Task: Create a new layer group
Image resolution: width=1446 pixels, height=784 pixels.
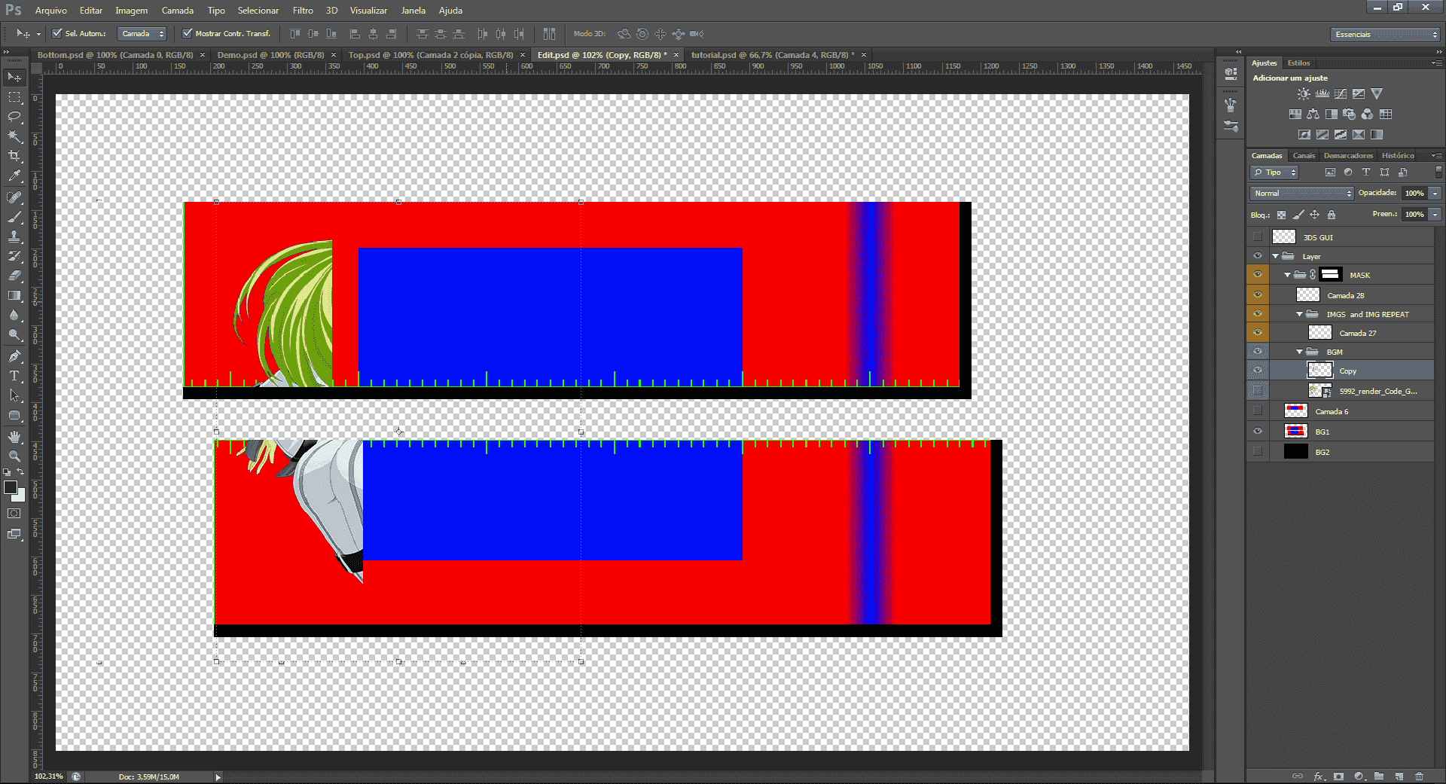Action: [1379, 776]
